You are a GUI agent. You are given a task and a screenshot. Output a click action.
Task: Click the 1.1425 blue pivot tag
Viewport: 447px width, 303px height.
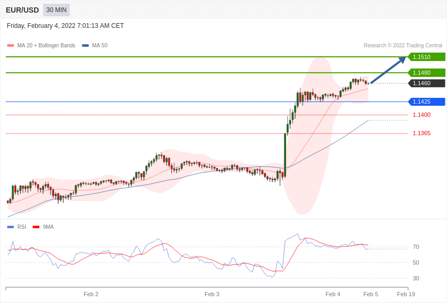pos(426,102)
